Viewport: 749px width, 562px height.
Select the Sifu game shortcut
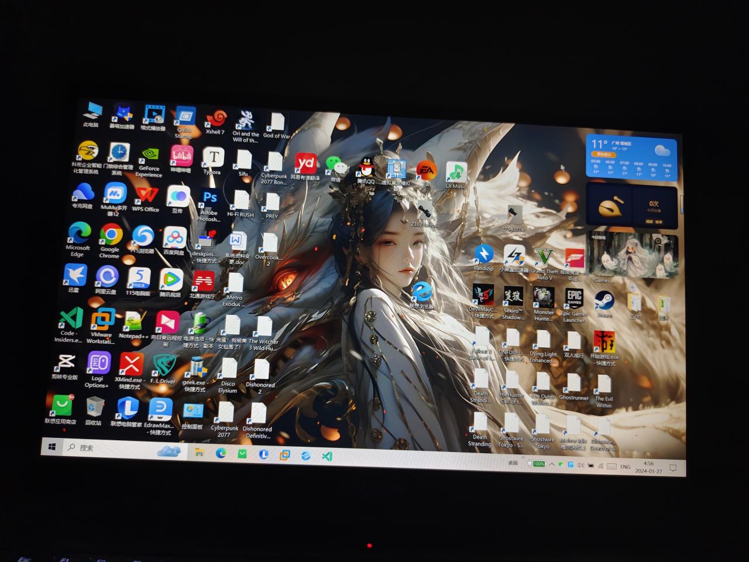(x=243, y=163)
